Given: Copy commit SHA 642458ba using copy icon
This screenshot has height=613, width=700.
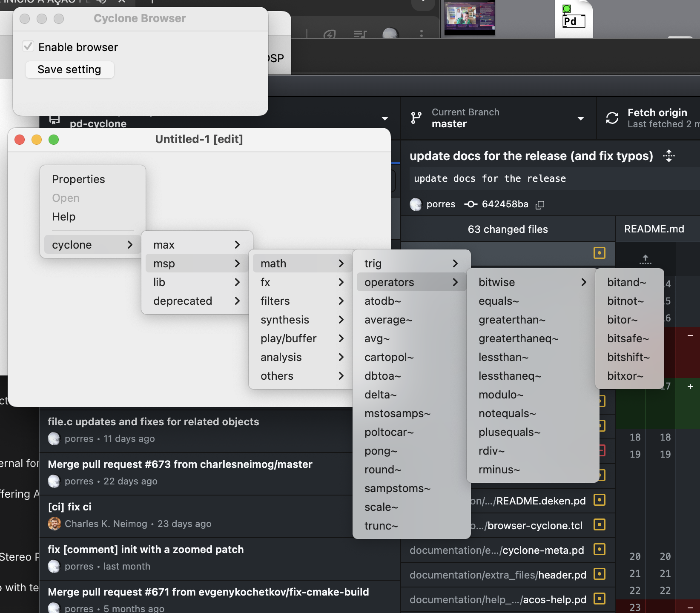Looking at the screenshot, I should (x=539, y=205).
